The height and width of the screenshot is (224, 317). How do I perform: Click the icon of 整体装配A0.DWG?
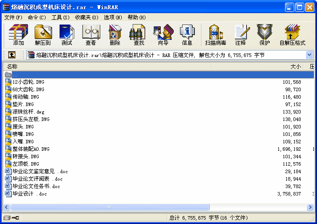point(8,149)
